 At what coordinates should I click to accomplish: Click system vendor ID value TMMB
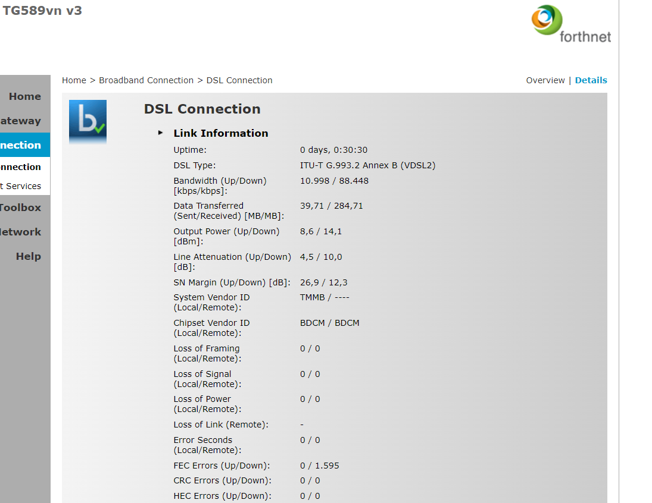click(325, 297)
